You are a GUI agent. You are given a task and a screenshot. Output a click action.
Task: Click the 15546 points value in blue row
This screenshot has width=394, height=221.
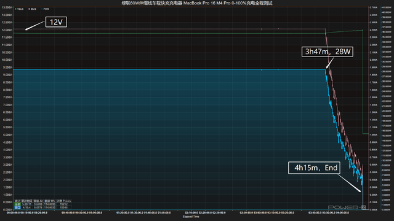coord(64,207)
